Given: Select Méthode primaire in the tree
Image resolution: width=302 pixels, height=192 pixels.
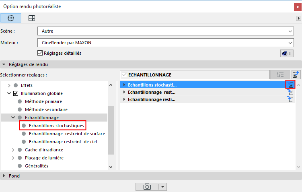Looking at the screenshot, I should tap(43, 101).
